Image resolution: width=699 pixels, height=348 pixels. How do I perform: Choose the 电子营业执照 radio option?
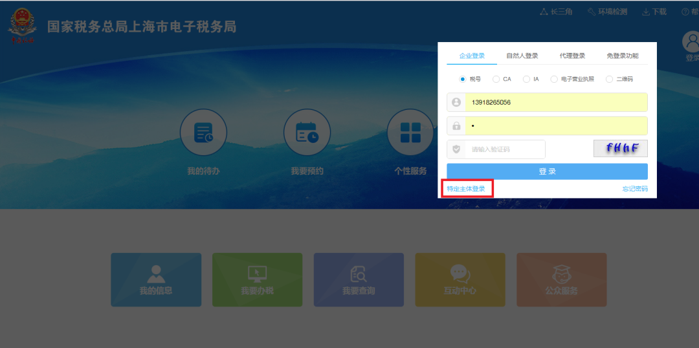554,79
